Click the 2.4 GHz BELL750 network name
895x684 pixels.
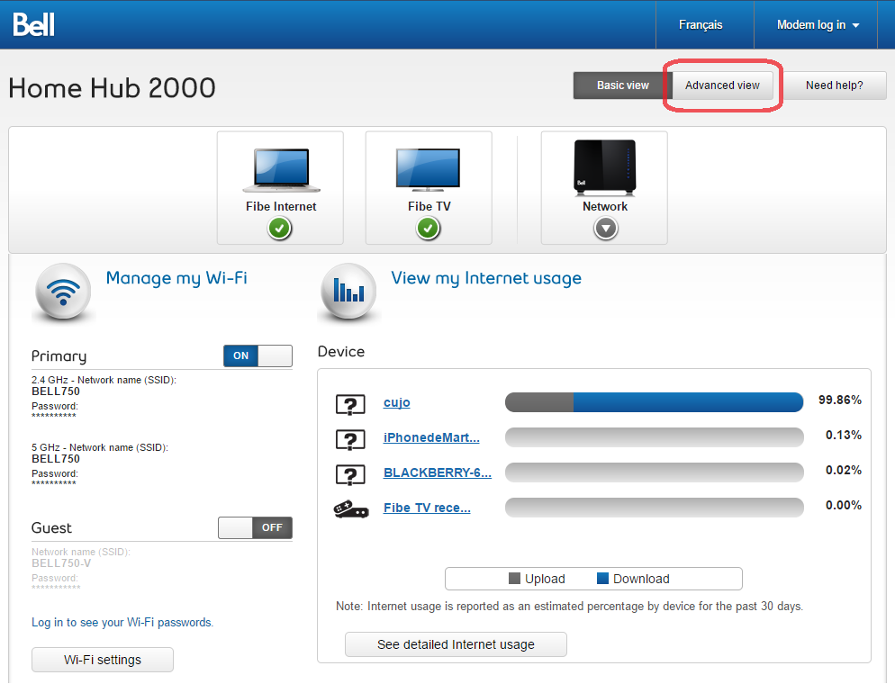click(x=56, y=391)
